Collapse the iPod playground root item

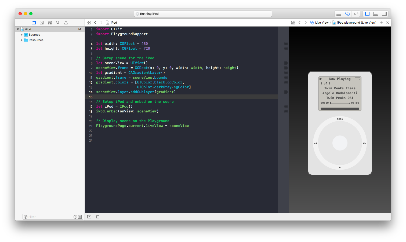click(x=18, y=30)
